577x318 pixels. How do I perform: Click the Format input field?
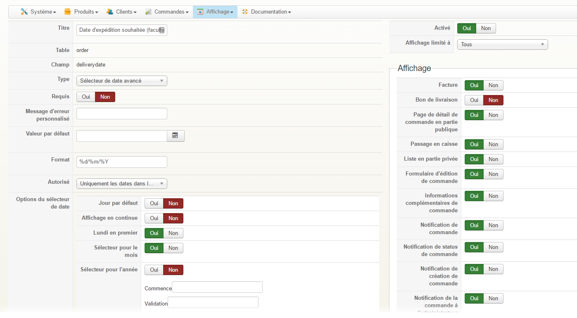tap(122, 162)
